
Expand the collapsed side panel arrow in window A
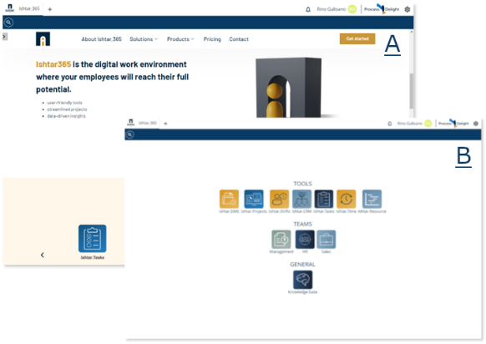coord(5,37)
